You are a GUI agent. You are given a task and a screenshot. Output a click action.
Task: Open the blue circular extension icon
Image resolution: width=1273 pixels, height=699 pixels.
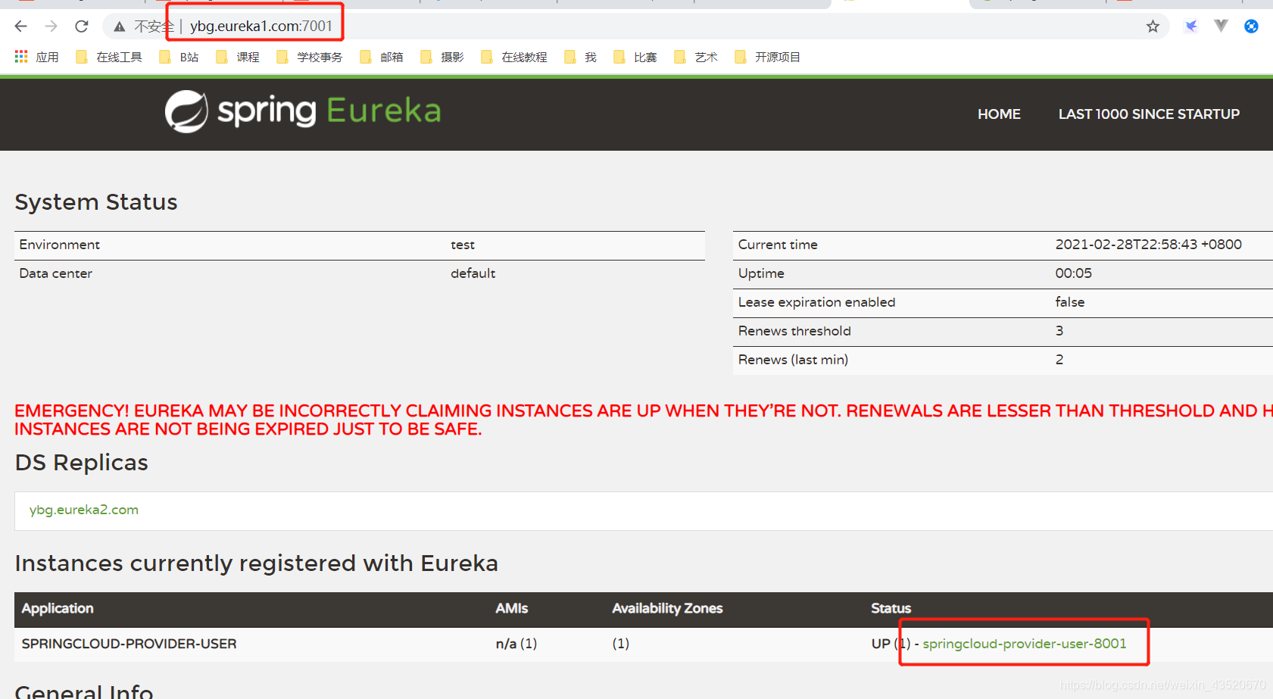tap(1251, 27)
